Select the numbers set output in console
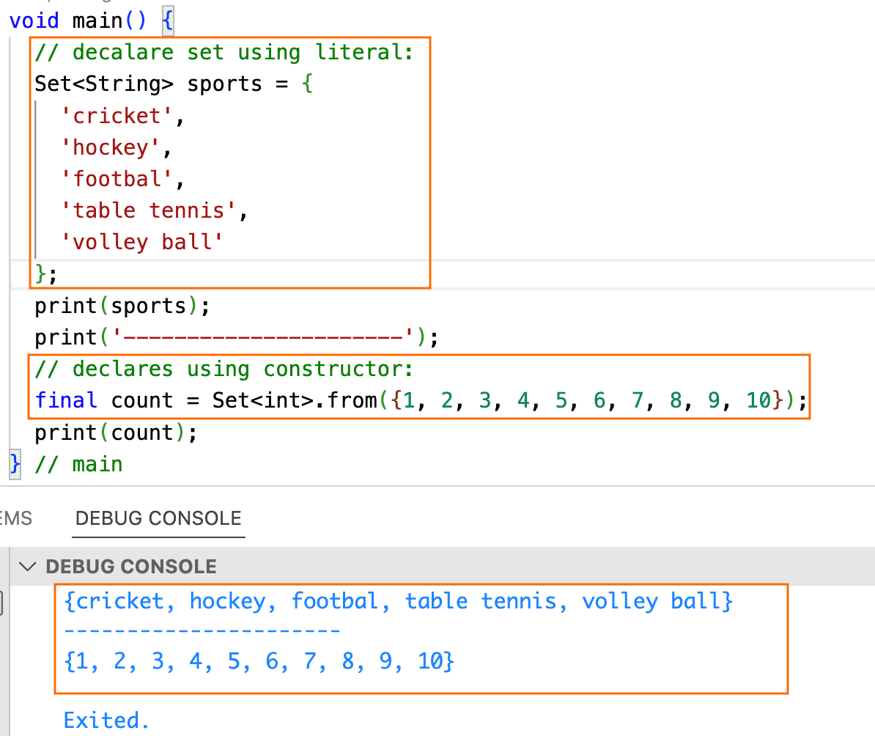The image size is (875, 736). [x=259, y=662]
